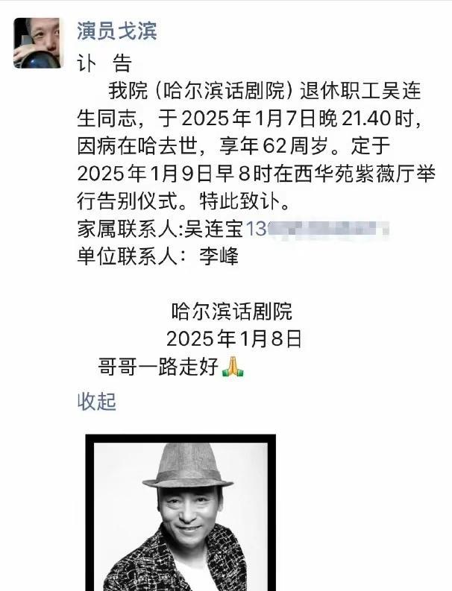
Task: Tap the 单位联系人 label
Action: (127, 256)
